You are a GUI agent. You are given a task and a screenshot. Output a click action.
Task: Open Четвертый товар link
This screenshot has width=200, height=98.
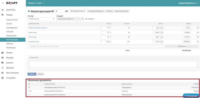point(33,42)
